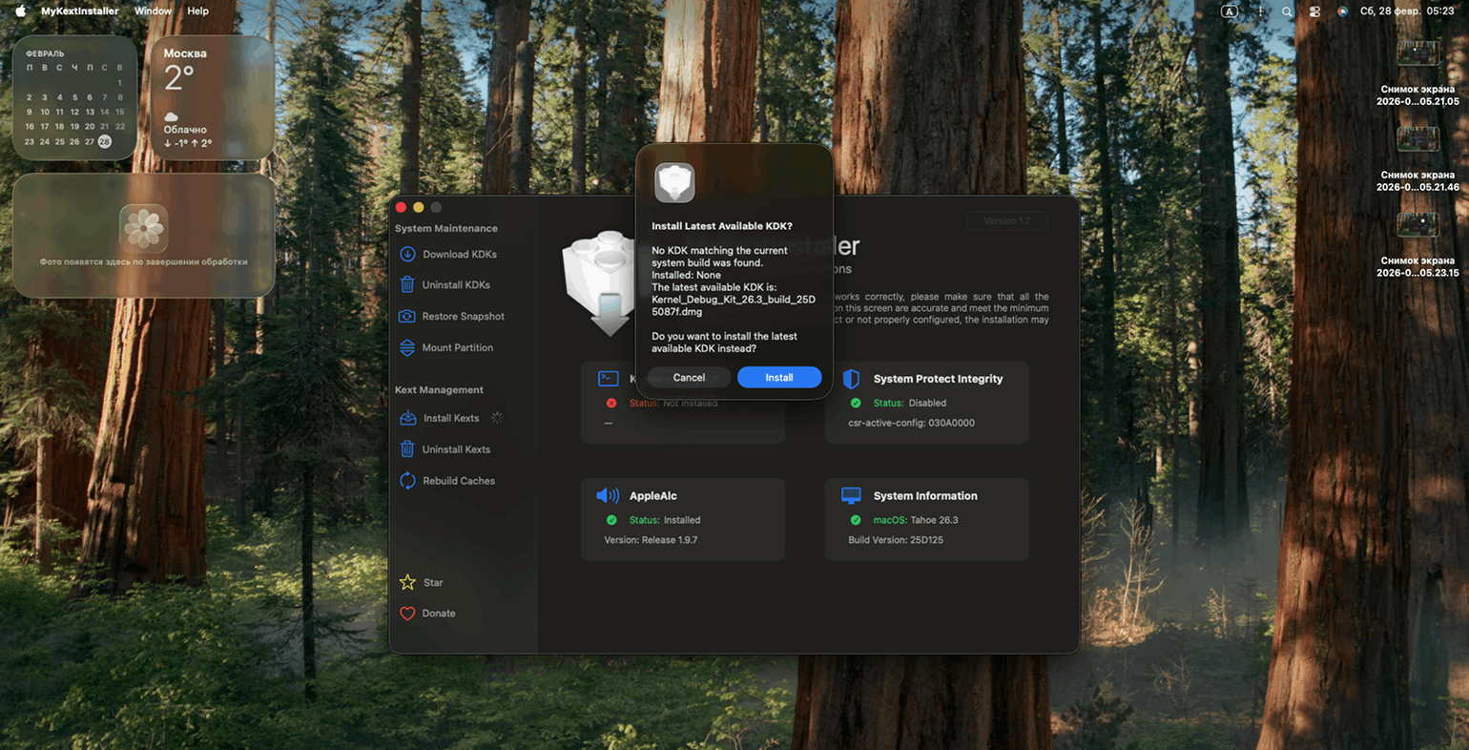Open the MyKextInstaller menu
This screenshot has width=1469, height=750.
(80, 11)
